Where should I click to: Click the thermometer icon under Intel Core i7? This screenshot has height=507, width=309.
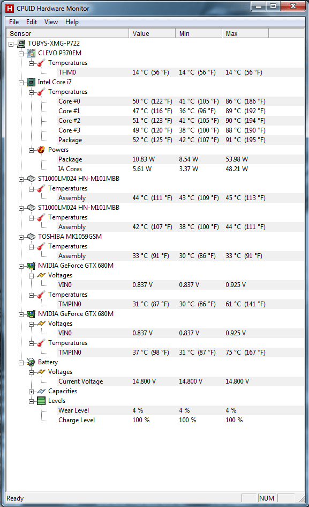41,92
